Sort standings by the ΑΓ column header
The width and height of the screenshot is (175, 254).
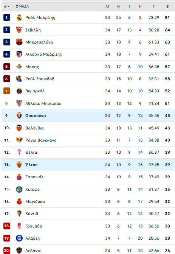click(107, 6)
